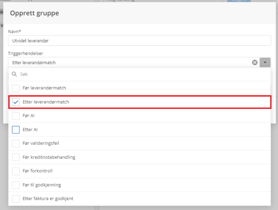Clear the selected trigger with the X icon

click(x=255, y=63)
